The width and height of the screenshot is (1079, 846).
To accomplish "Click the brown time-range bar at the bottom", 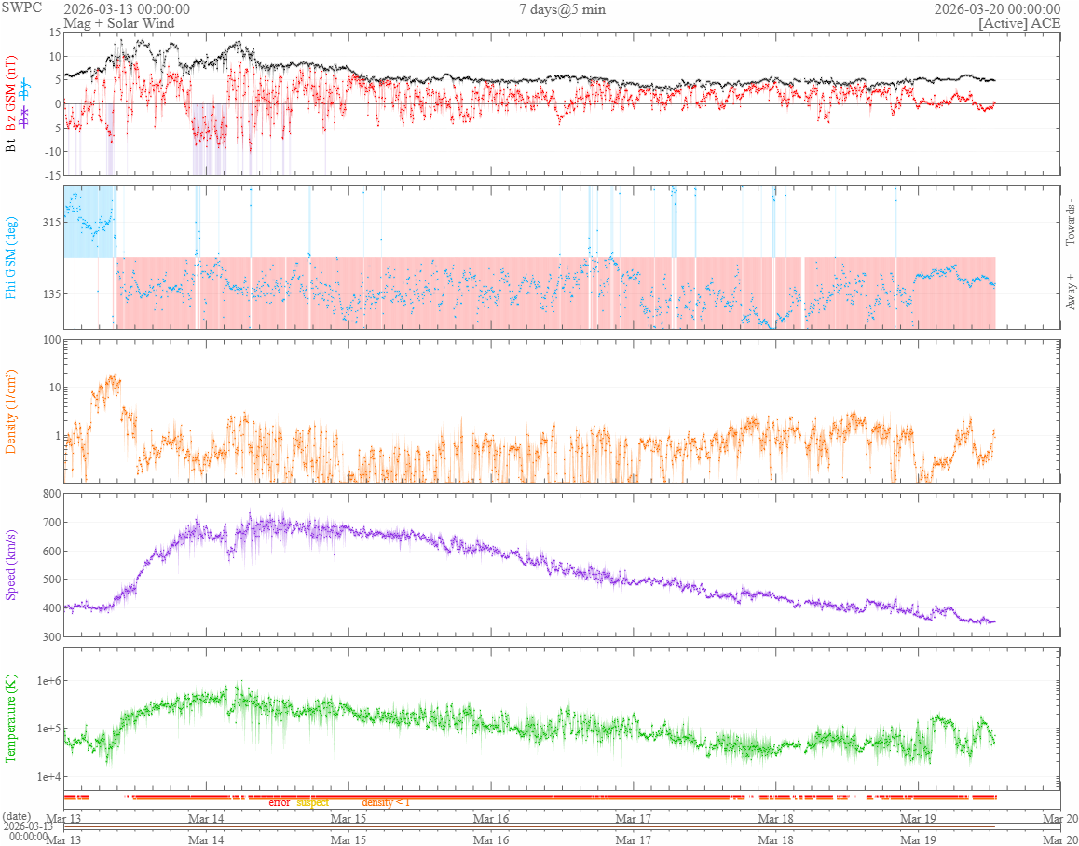I will pos(529,826).
